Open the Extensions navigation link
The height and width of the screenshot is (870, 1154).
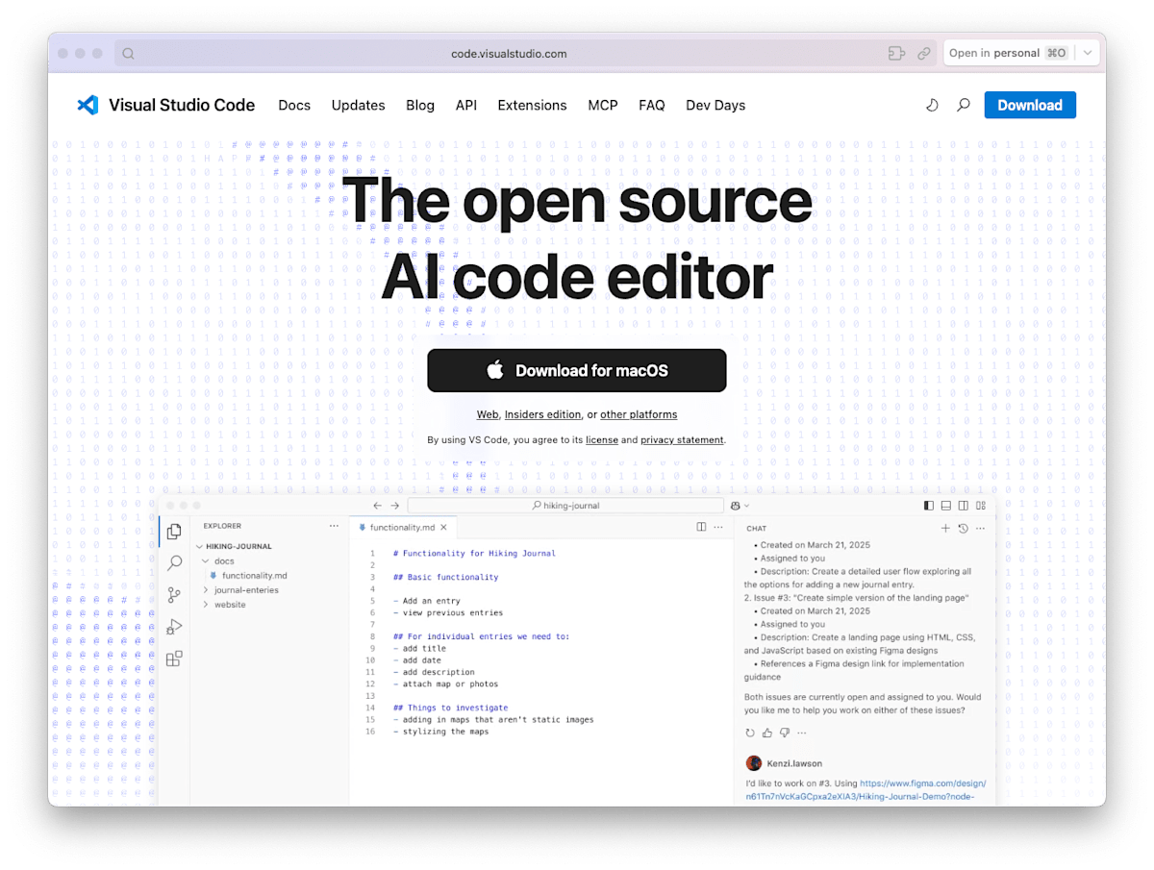click(x=532, y=106)
